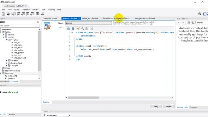The image size is (208, 117).
Task: Switch to Query abc school tab
Action: point(50,19)
